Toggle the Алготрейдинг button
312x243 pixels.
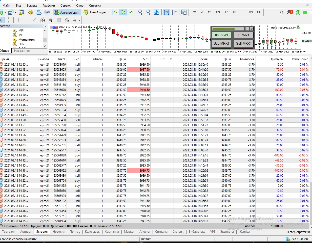pyautogui.click(x=67, y=12)
